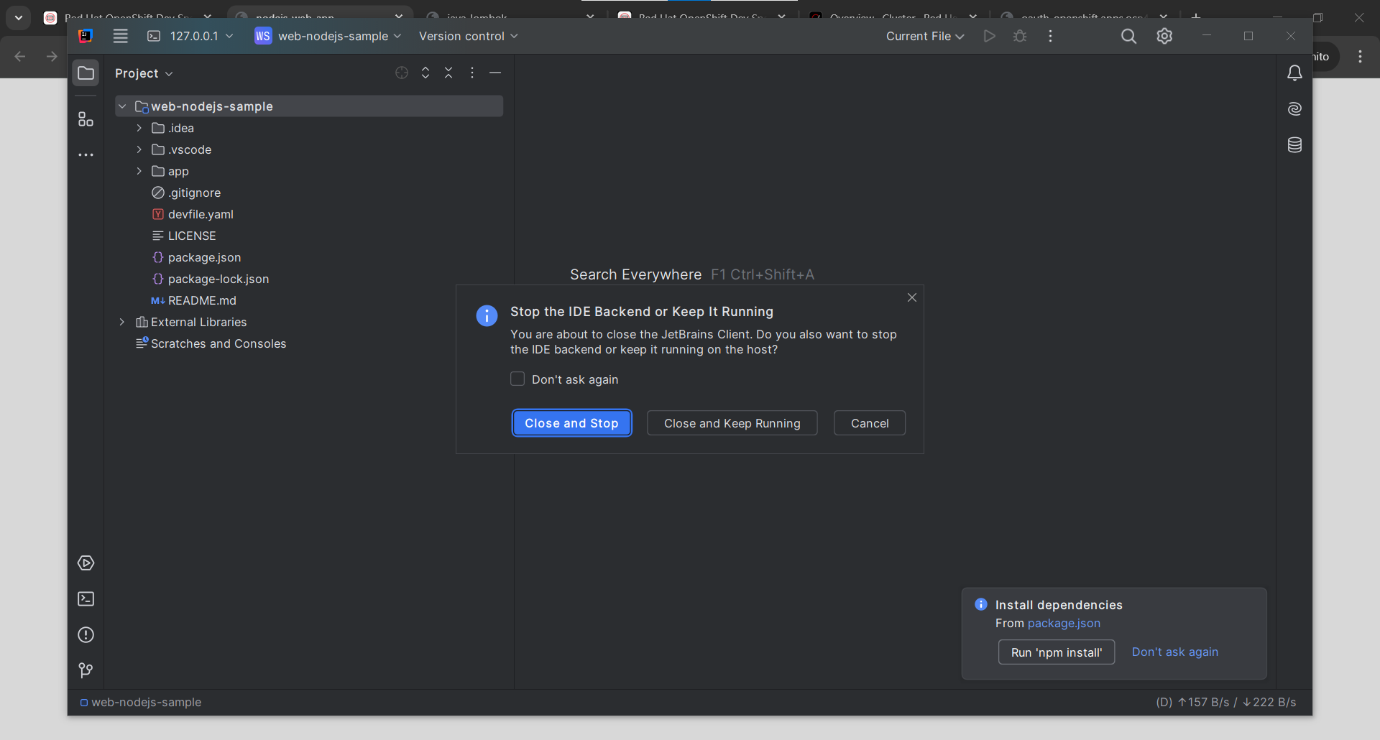Open the Database tool window
Image resolution: width=1380 pixels, height=740 pixels.
[x=1294, y=144]
